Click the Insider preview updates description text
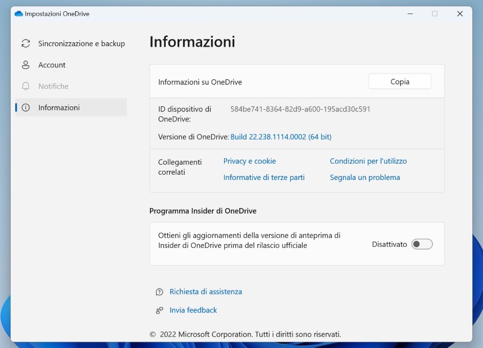The height and width of the screenshot is (348, 483). point(249,241)
